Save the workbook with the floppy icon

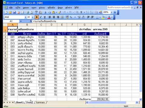click(14, 12)
